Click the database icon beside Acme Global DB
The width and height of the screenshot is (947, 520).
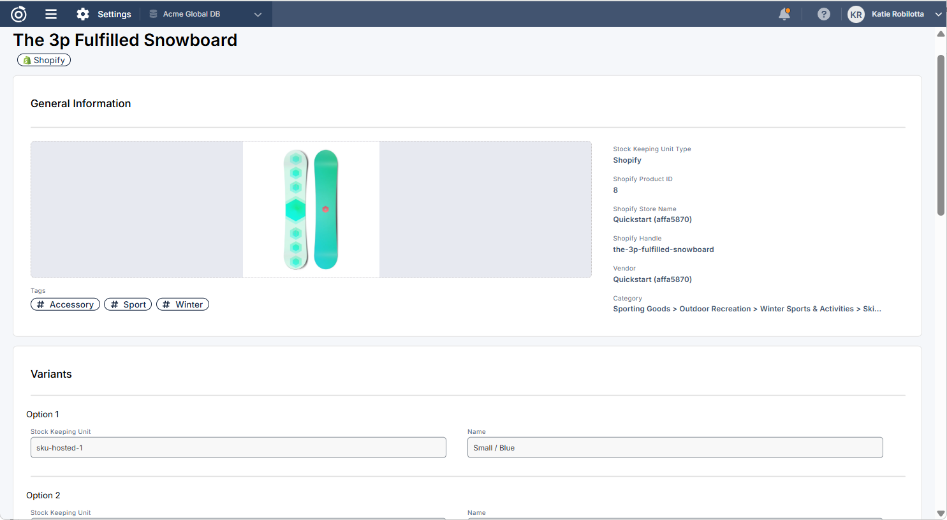tap(153, 14)
